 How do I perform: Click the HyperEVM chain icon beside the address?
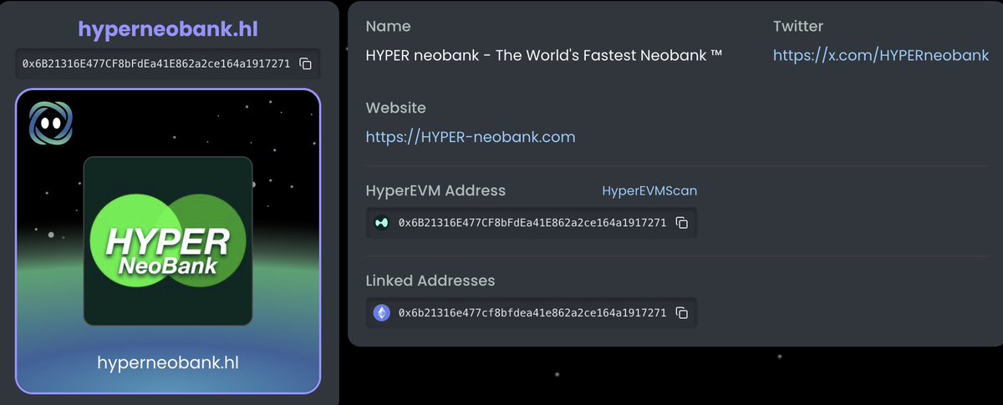(381, 223)
